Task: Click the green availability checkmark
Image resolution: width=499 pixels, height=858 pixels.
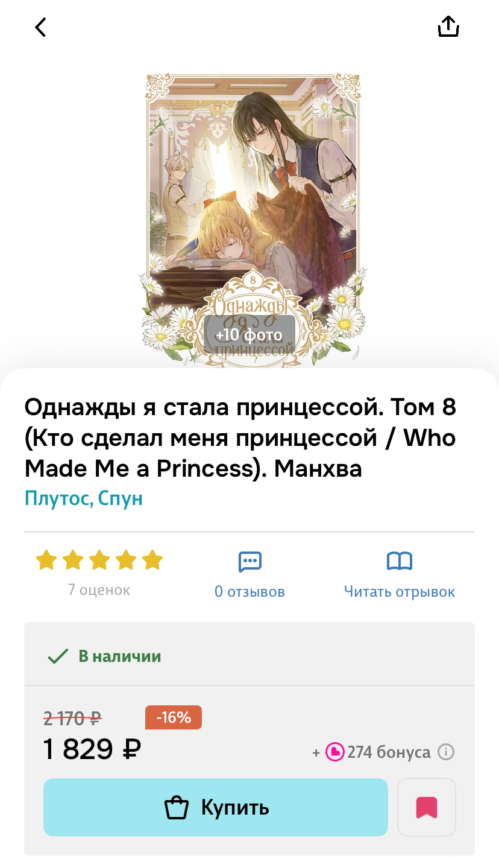Action: click(x=58, y=656)
